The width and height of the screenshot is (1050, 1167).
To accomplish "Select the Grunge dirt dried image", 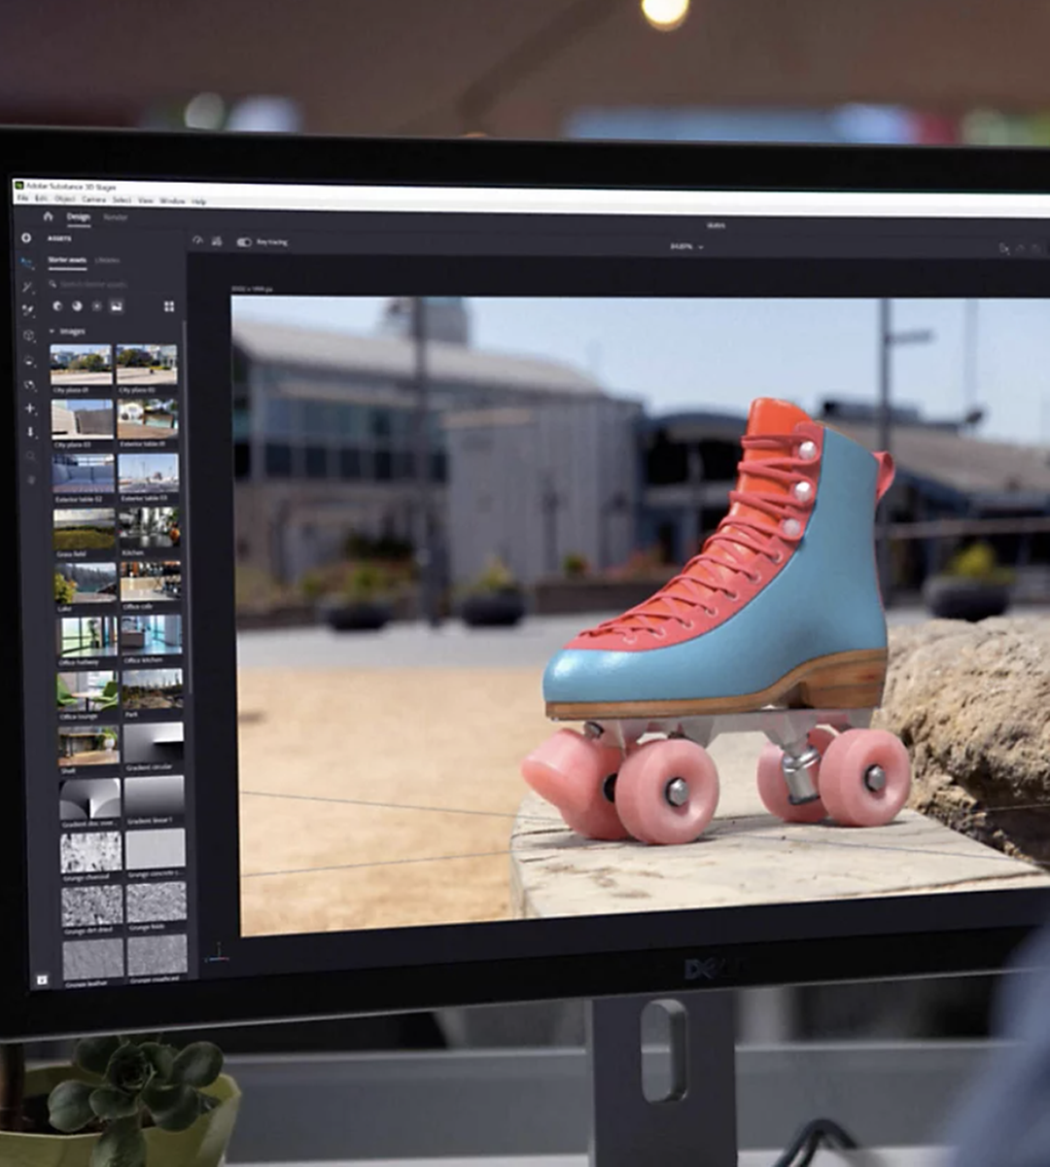I will point(92,904).
